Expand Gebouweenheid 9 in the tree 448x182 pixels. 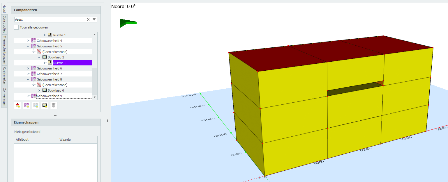(x=28, y=96)
